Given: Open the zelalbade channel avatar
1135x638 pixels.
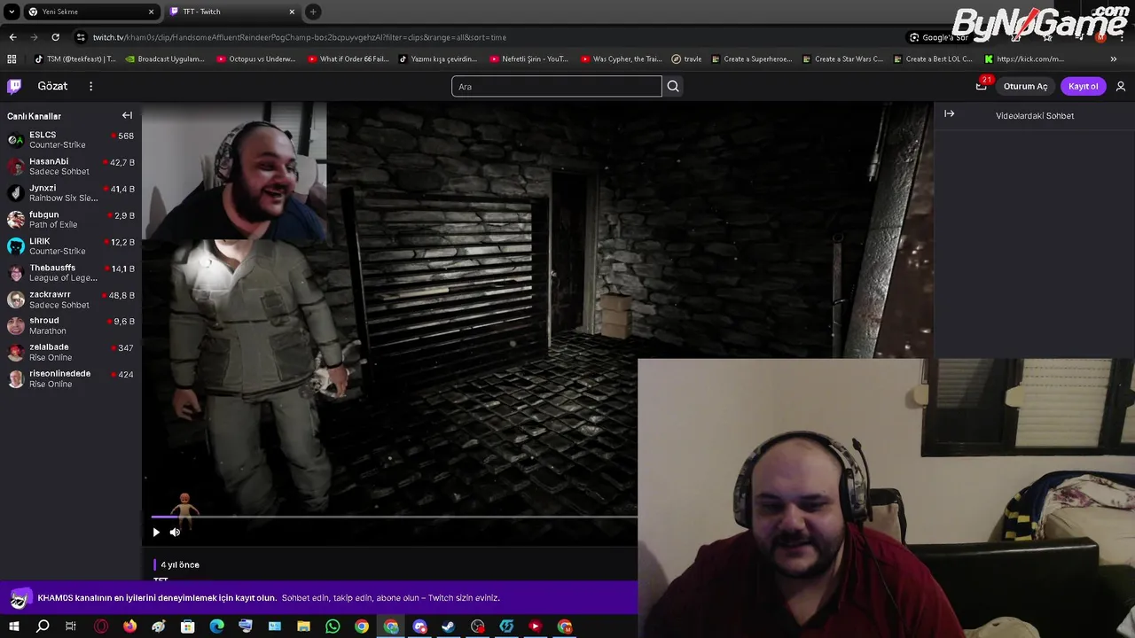Looking at the screenshot, I should (15, 352).
